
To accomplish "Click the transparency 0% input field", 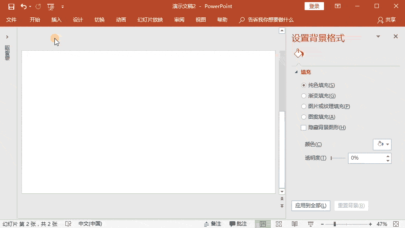I will (x=367, y=158).
